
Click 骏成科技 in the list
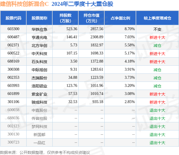(x=39, y=102)
